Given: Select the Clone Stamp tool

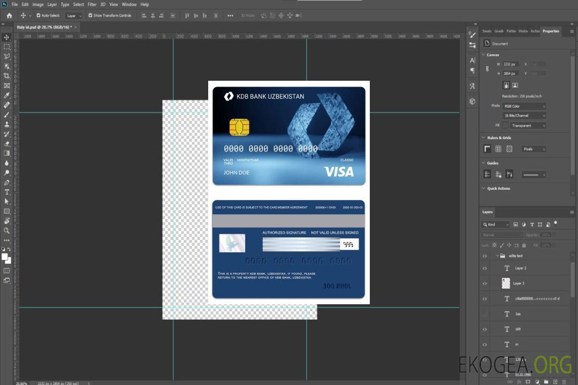Looking at the screenshot, I should click(6, 125).
